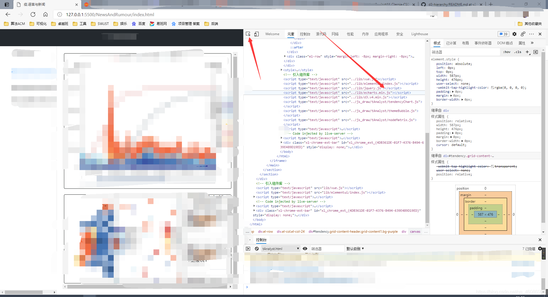Go to browser home page
Screen dimensions: 548x297
45,14
